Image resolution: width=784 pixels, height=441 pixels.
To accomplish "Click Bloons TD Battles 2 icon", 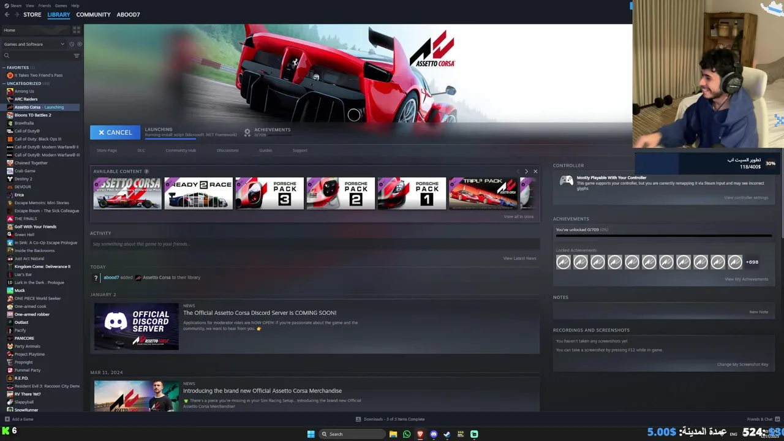I will [10, 115].
